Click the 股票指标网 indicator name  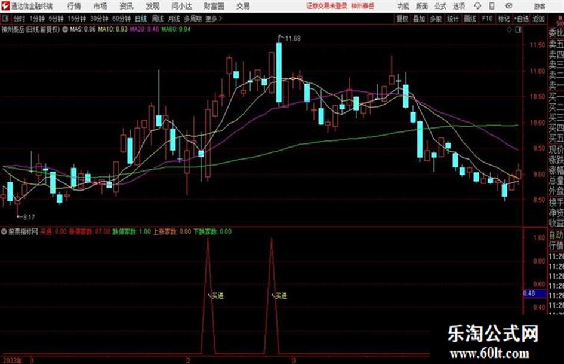coord(23,231)
